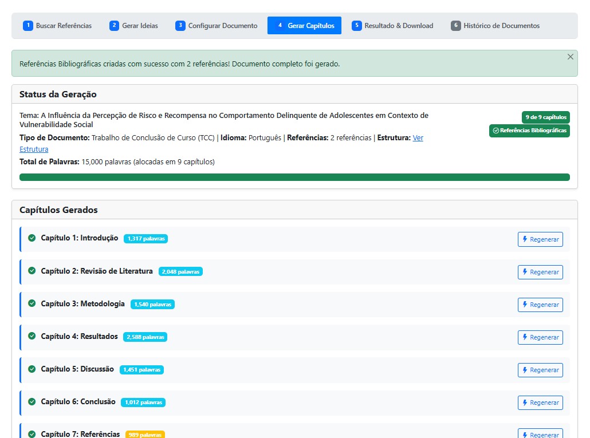This screenshot has width=590, height=438.
Task: Open the Buscar Referências tab
Action: pyautogui.click(x=57, y=26)
